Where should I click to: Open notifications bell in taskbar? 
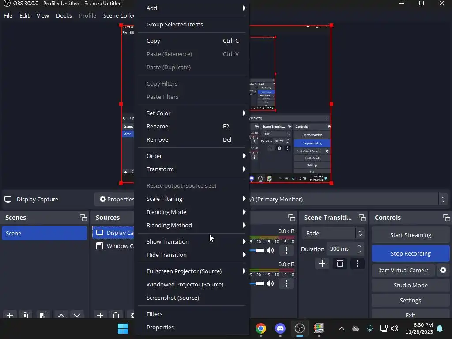point(440,328)
